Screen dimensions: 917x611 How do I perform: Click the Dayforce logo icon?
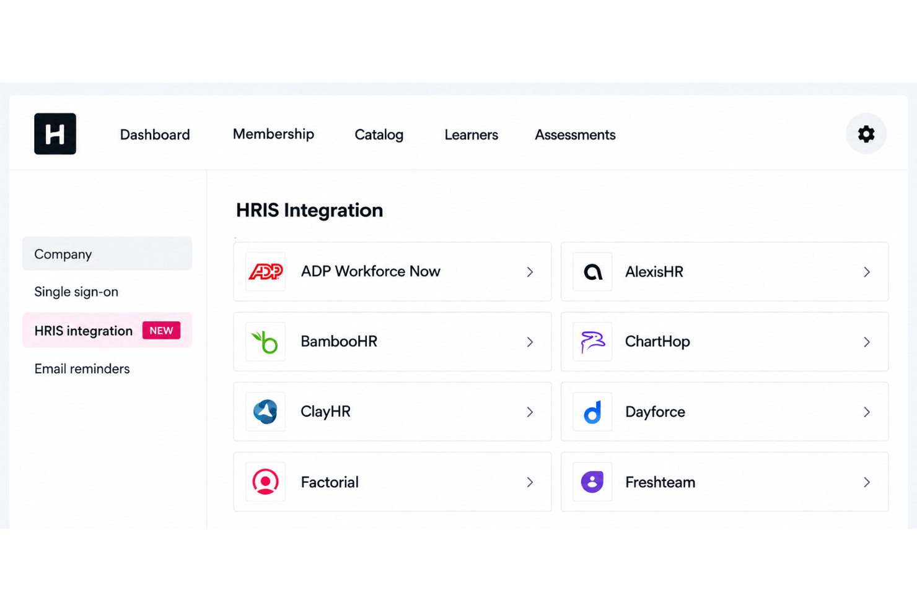pos(592,412)
